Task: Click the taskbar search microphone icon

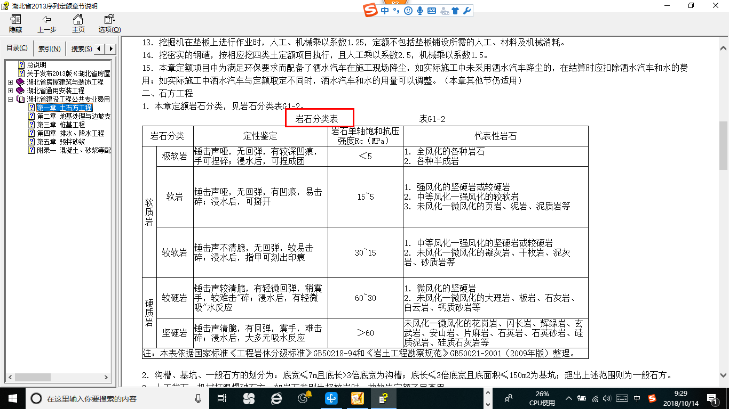Action: click(199, 398)
